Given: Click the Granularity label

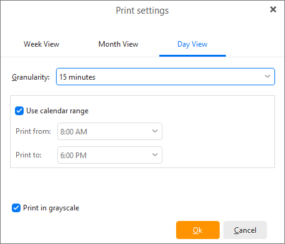Looking at the screenshot, I should click(x=30, y=77).
